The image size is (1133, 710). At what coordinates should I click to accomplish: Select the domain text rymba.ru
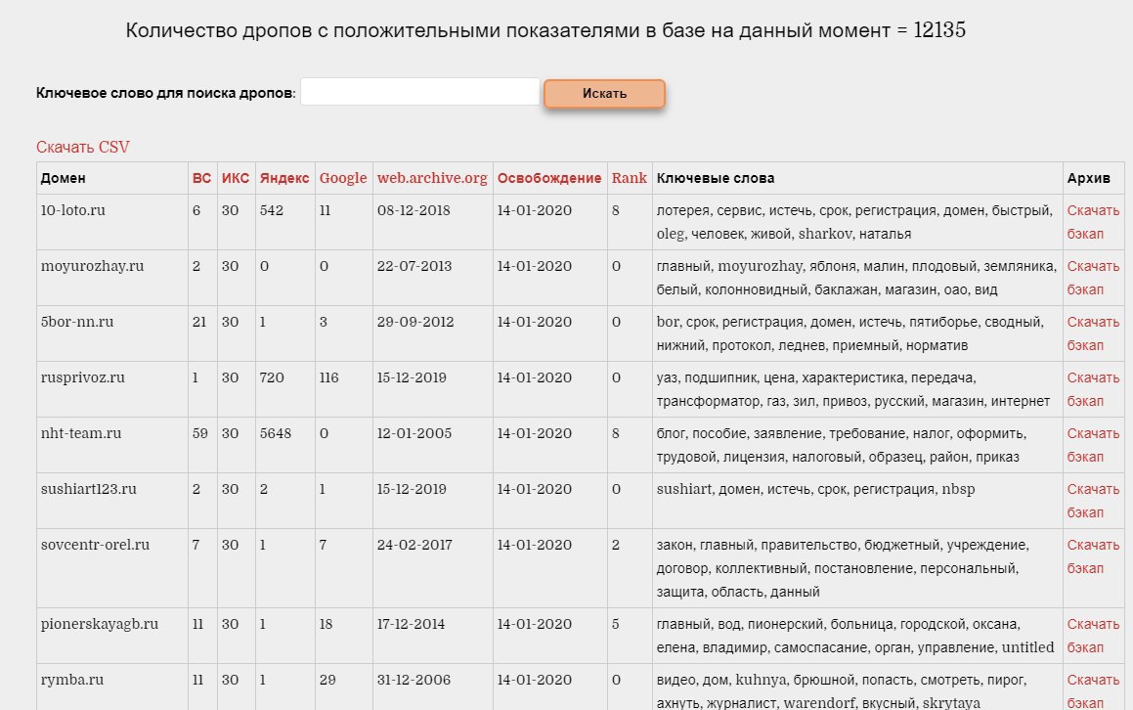click(72, 680)
